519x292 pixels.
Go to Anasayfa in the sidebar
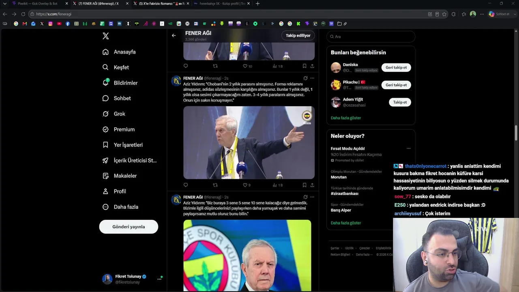tap(119, 52)
